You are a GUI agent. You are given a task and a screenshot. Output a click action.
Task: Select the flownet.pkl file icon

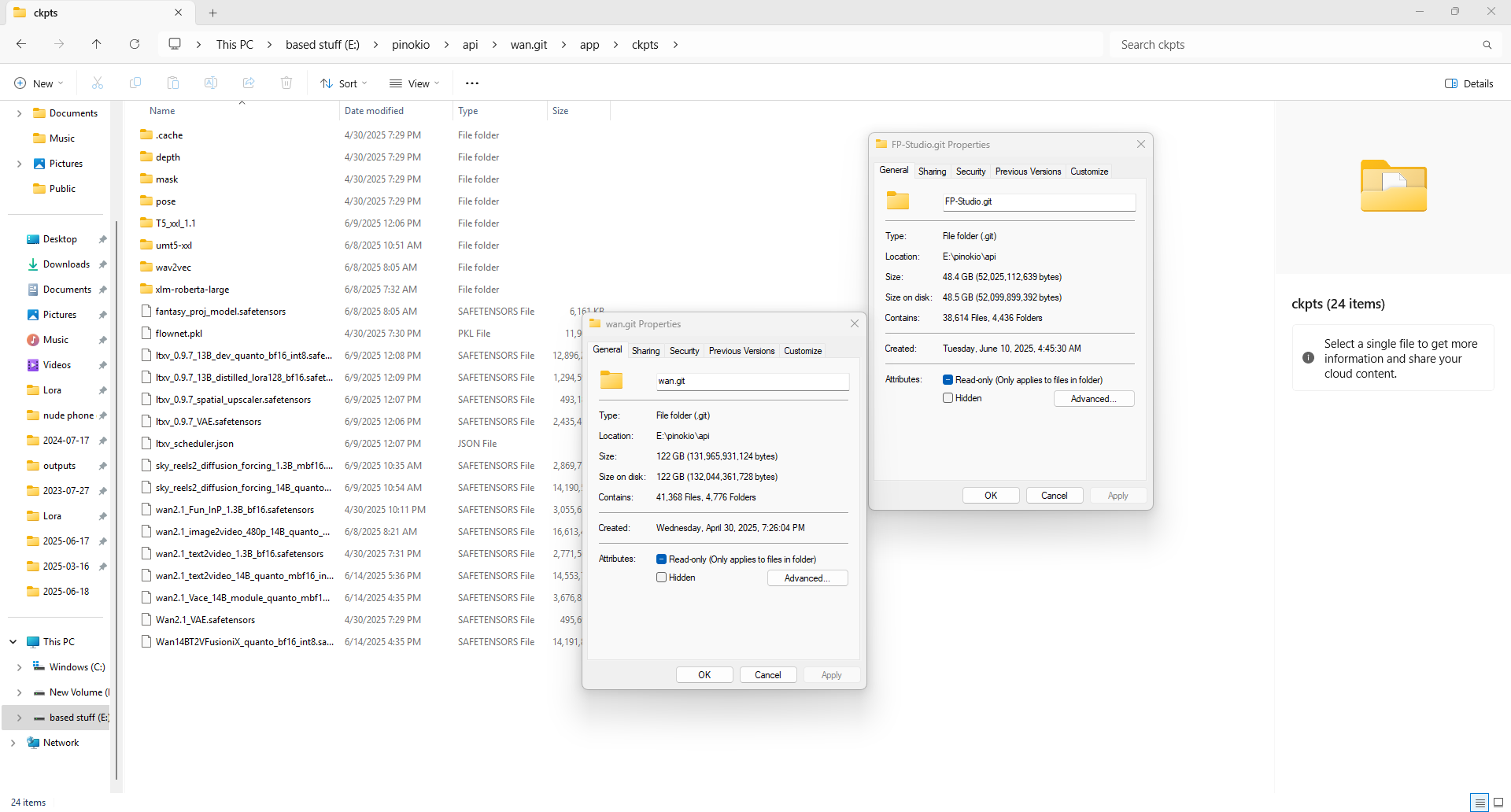click(x=146, y=333)
